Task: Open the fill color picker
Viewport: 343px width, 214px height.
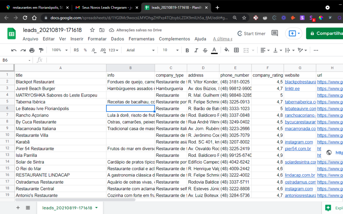Action: (227, 50)
